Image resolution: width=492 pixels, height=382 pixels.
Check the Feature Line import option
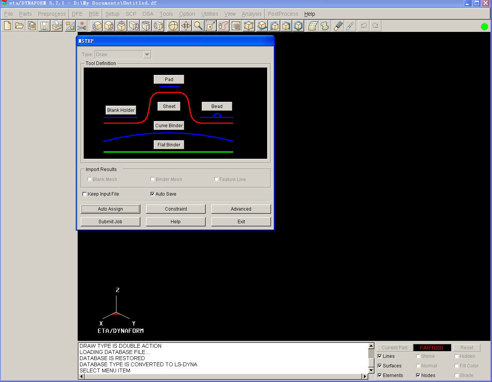pos(216,179)
